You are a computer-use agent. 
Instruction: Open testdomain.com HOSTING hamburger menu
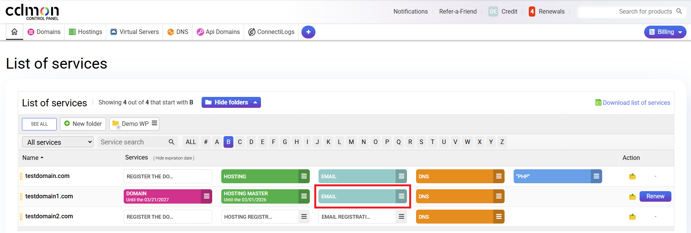[x=304, y=176]
